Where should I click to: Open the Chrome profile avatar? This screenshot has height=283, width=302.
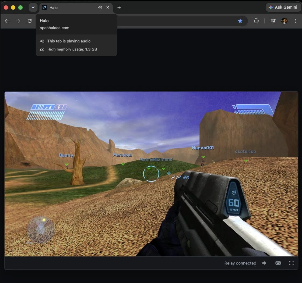coord(284,21)
